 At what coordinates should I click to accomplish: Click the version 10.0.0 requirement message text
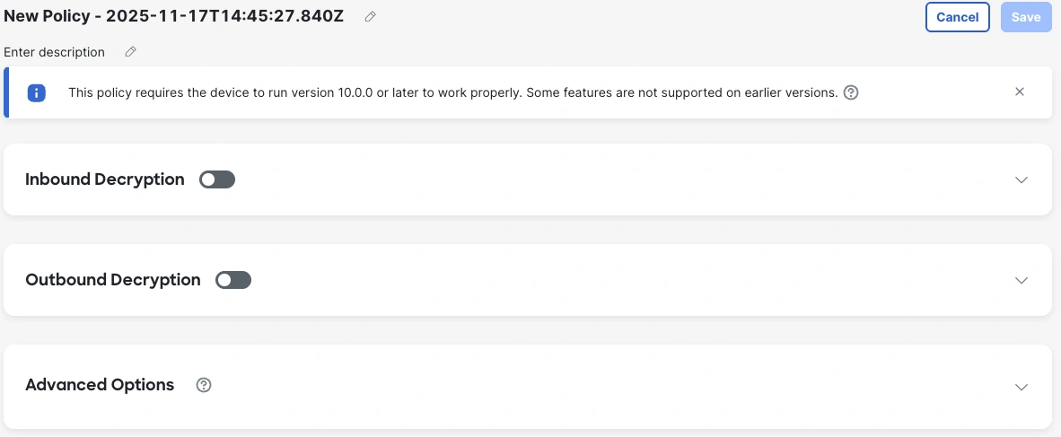point(453,92)
